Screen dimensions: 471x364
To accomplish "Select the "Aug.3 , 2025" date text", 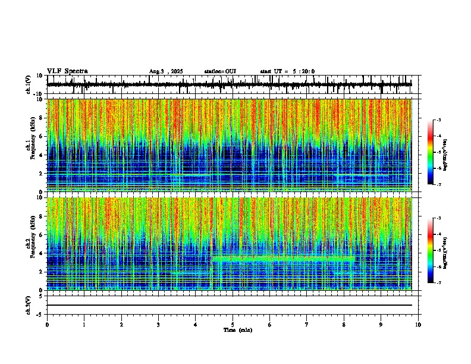I will point(166,71).
